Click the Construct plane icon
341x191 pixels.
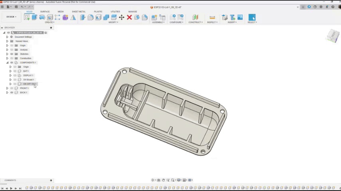[195, 18]
